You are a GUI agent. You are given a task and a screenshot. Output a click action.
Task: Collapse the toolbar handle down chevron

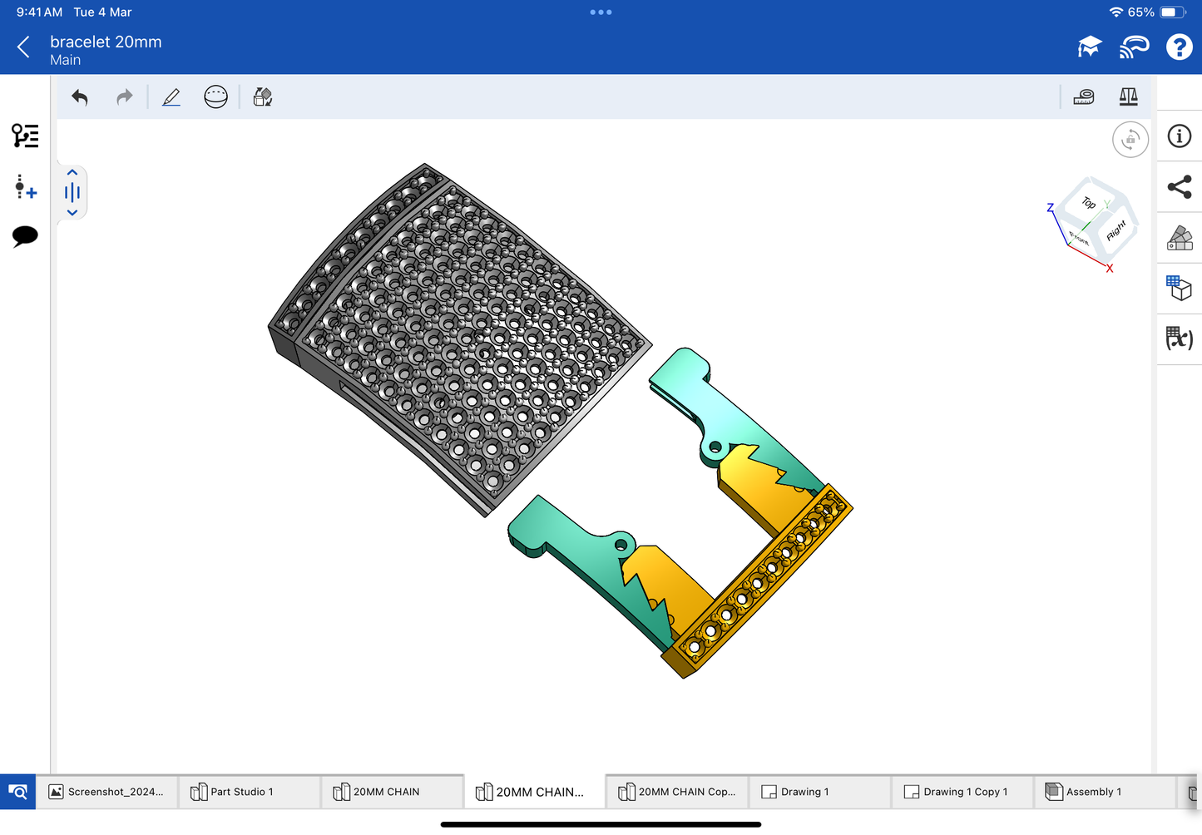pyautogui.click(x=72, y=213)
